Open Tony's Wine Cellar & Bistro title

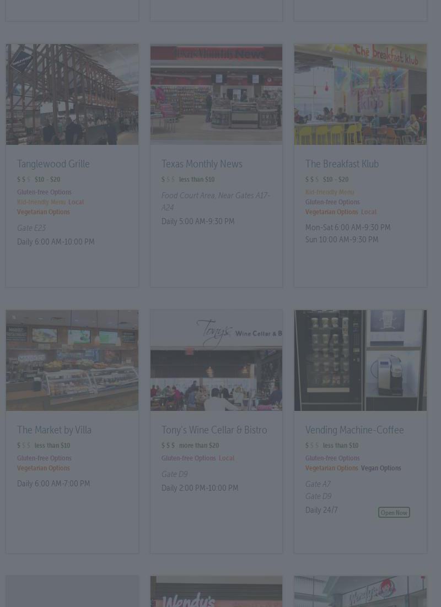tap(214, 430)
